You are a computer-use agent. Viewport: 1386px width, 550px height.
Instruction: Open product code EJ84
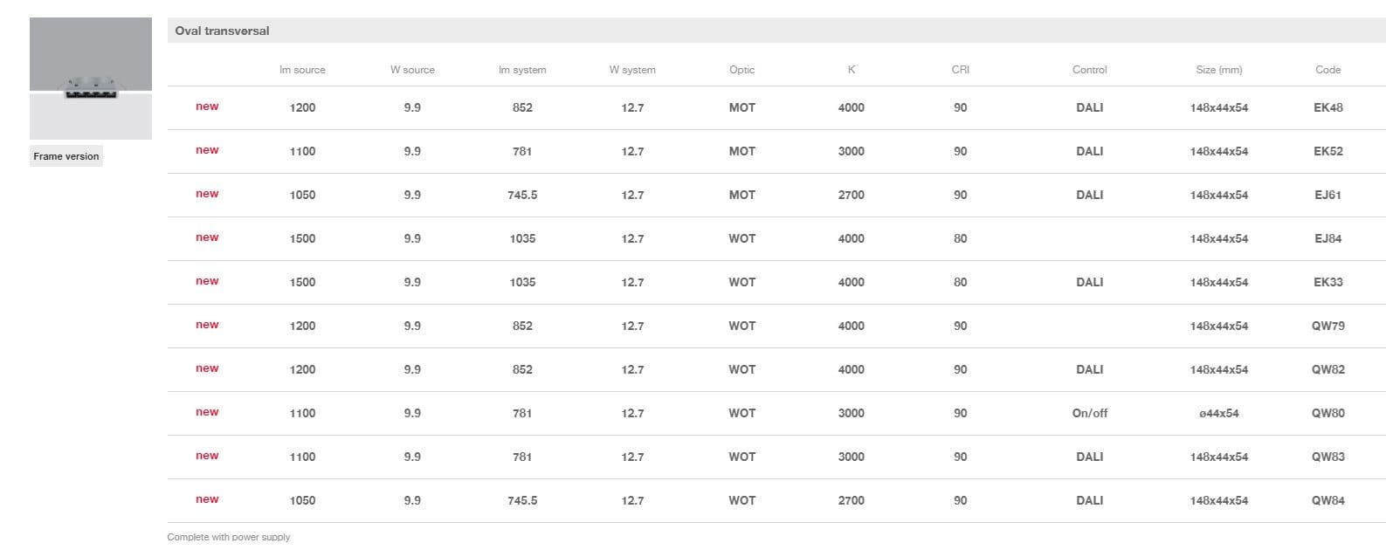1327,238
